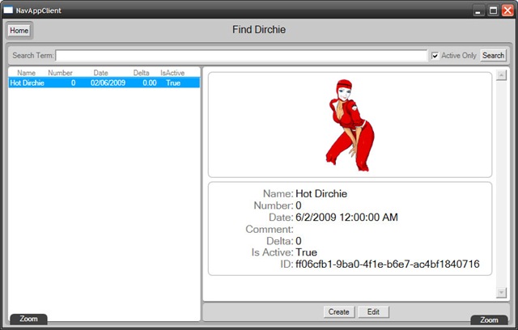Click the Search button

click(x=493, y=56)
